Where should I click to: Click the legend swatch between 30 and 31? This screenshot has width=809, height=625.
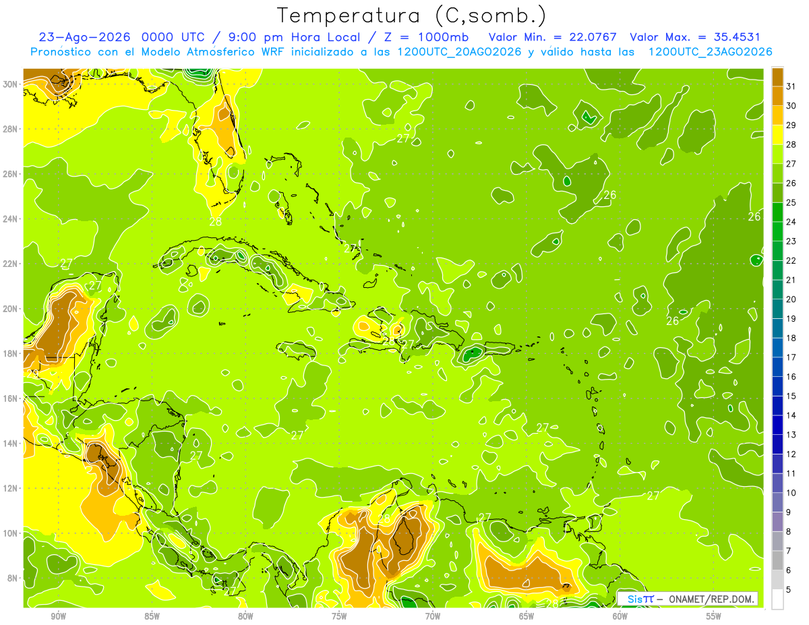click(x=777, y=95)
